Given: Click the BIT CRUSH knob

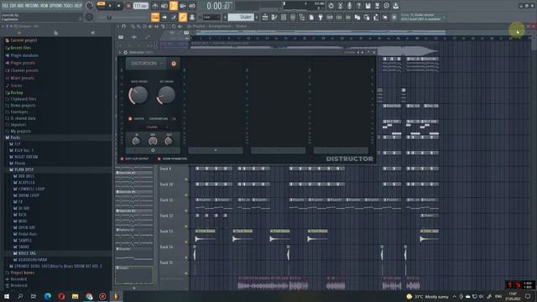Looking at the screenshot, I should [166, 95].
